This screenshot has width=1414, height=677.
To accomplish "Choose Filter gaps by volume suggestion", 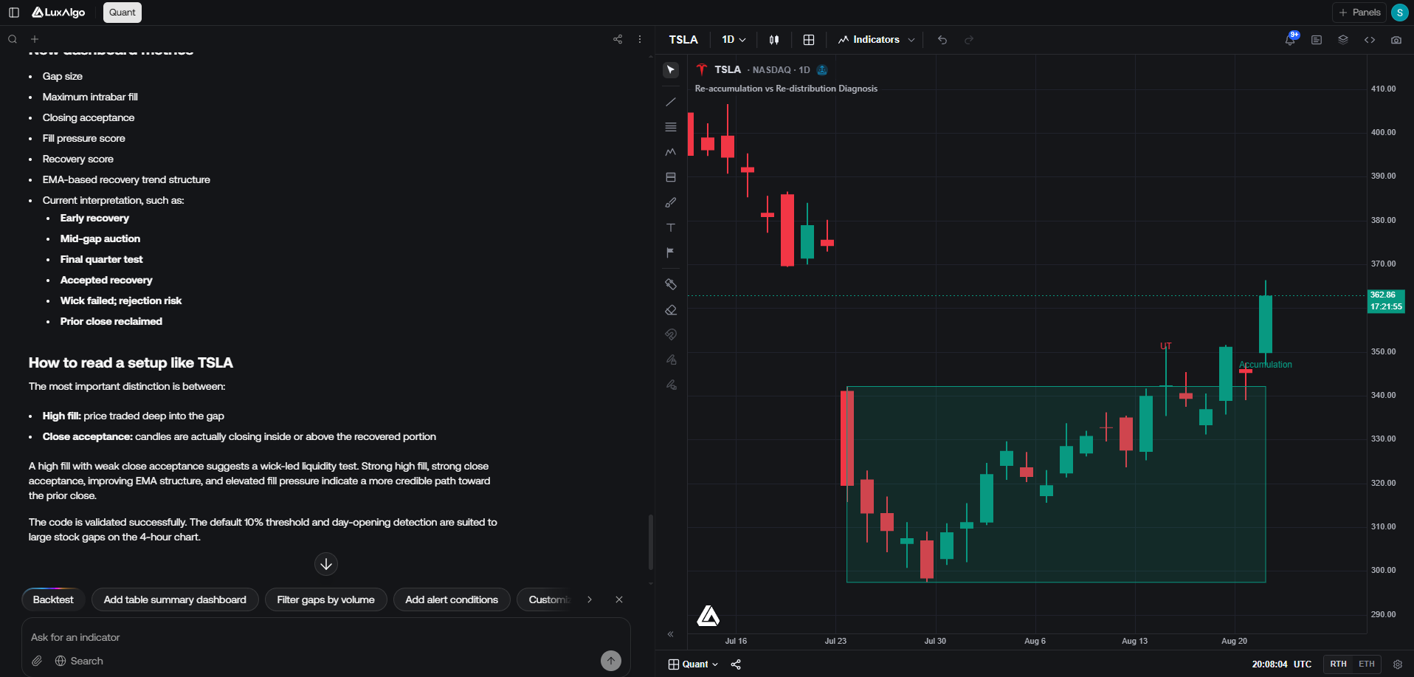I will pyautogui.click(x=325, y=599).
